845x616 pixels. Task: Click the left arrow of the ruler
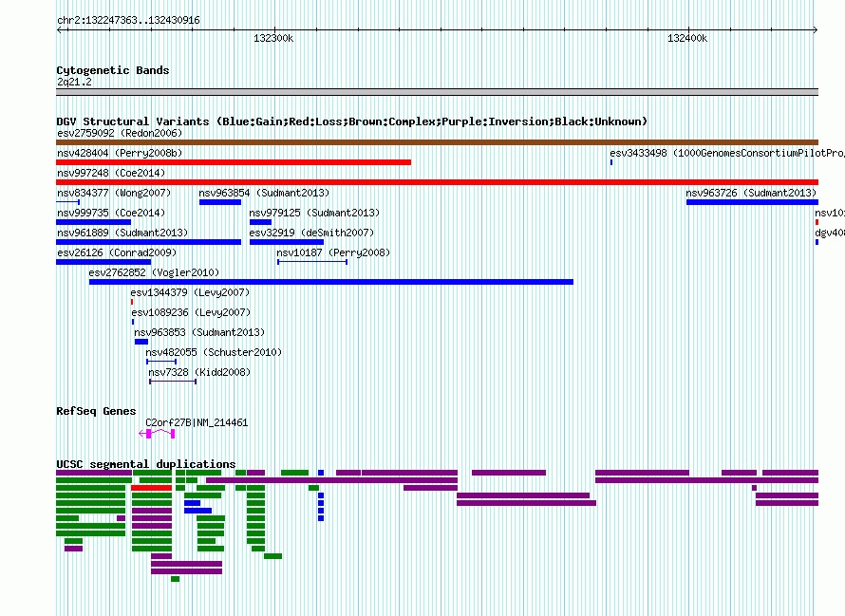click(x=60, y=29)
